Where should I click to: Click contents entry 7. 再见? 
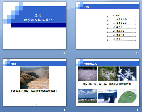[x=117, y=39]
